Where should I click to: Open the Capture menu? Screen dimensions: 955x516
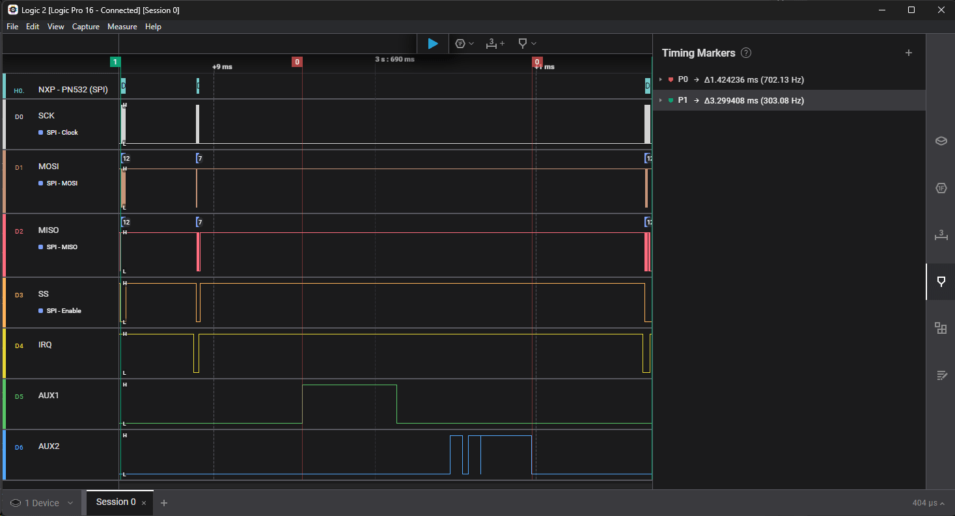pyautogui.click(x=86, y=27)
